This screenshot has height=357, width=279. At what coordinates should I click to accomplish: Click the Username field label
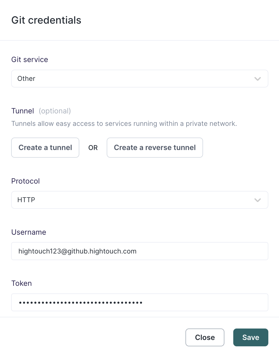29,232
